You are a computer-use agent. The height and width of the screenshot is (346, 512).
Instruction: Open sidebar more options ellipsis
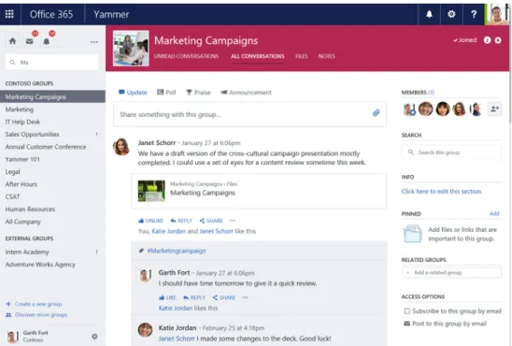tap(94, 42)
